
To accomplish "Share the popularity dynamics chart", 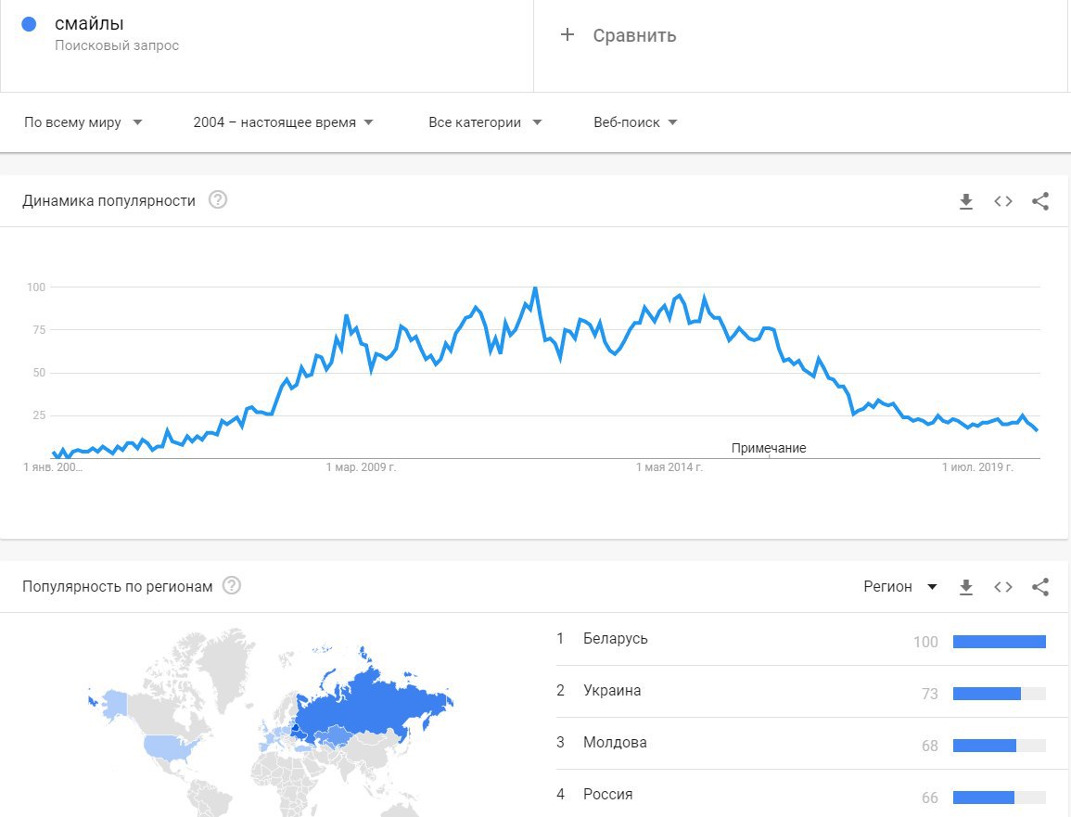I will (x=1040, y=201).
